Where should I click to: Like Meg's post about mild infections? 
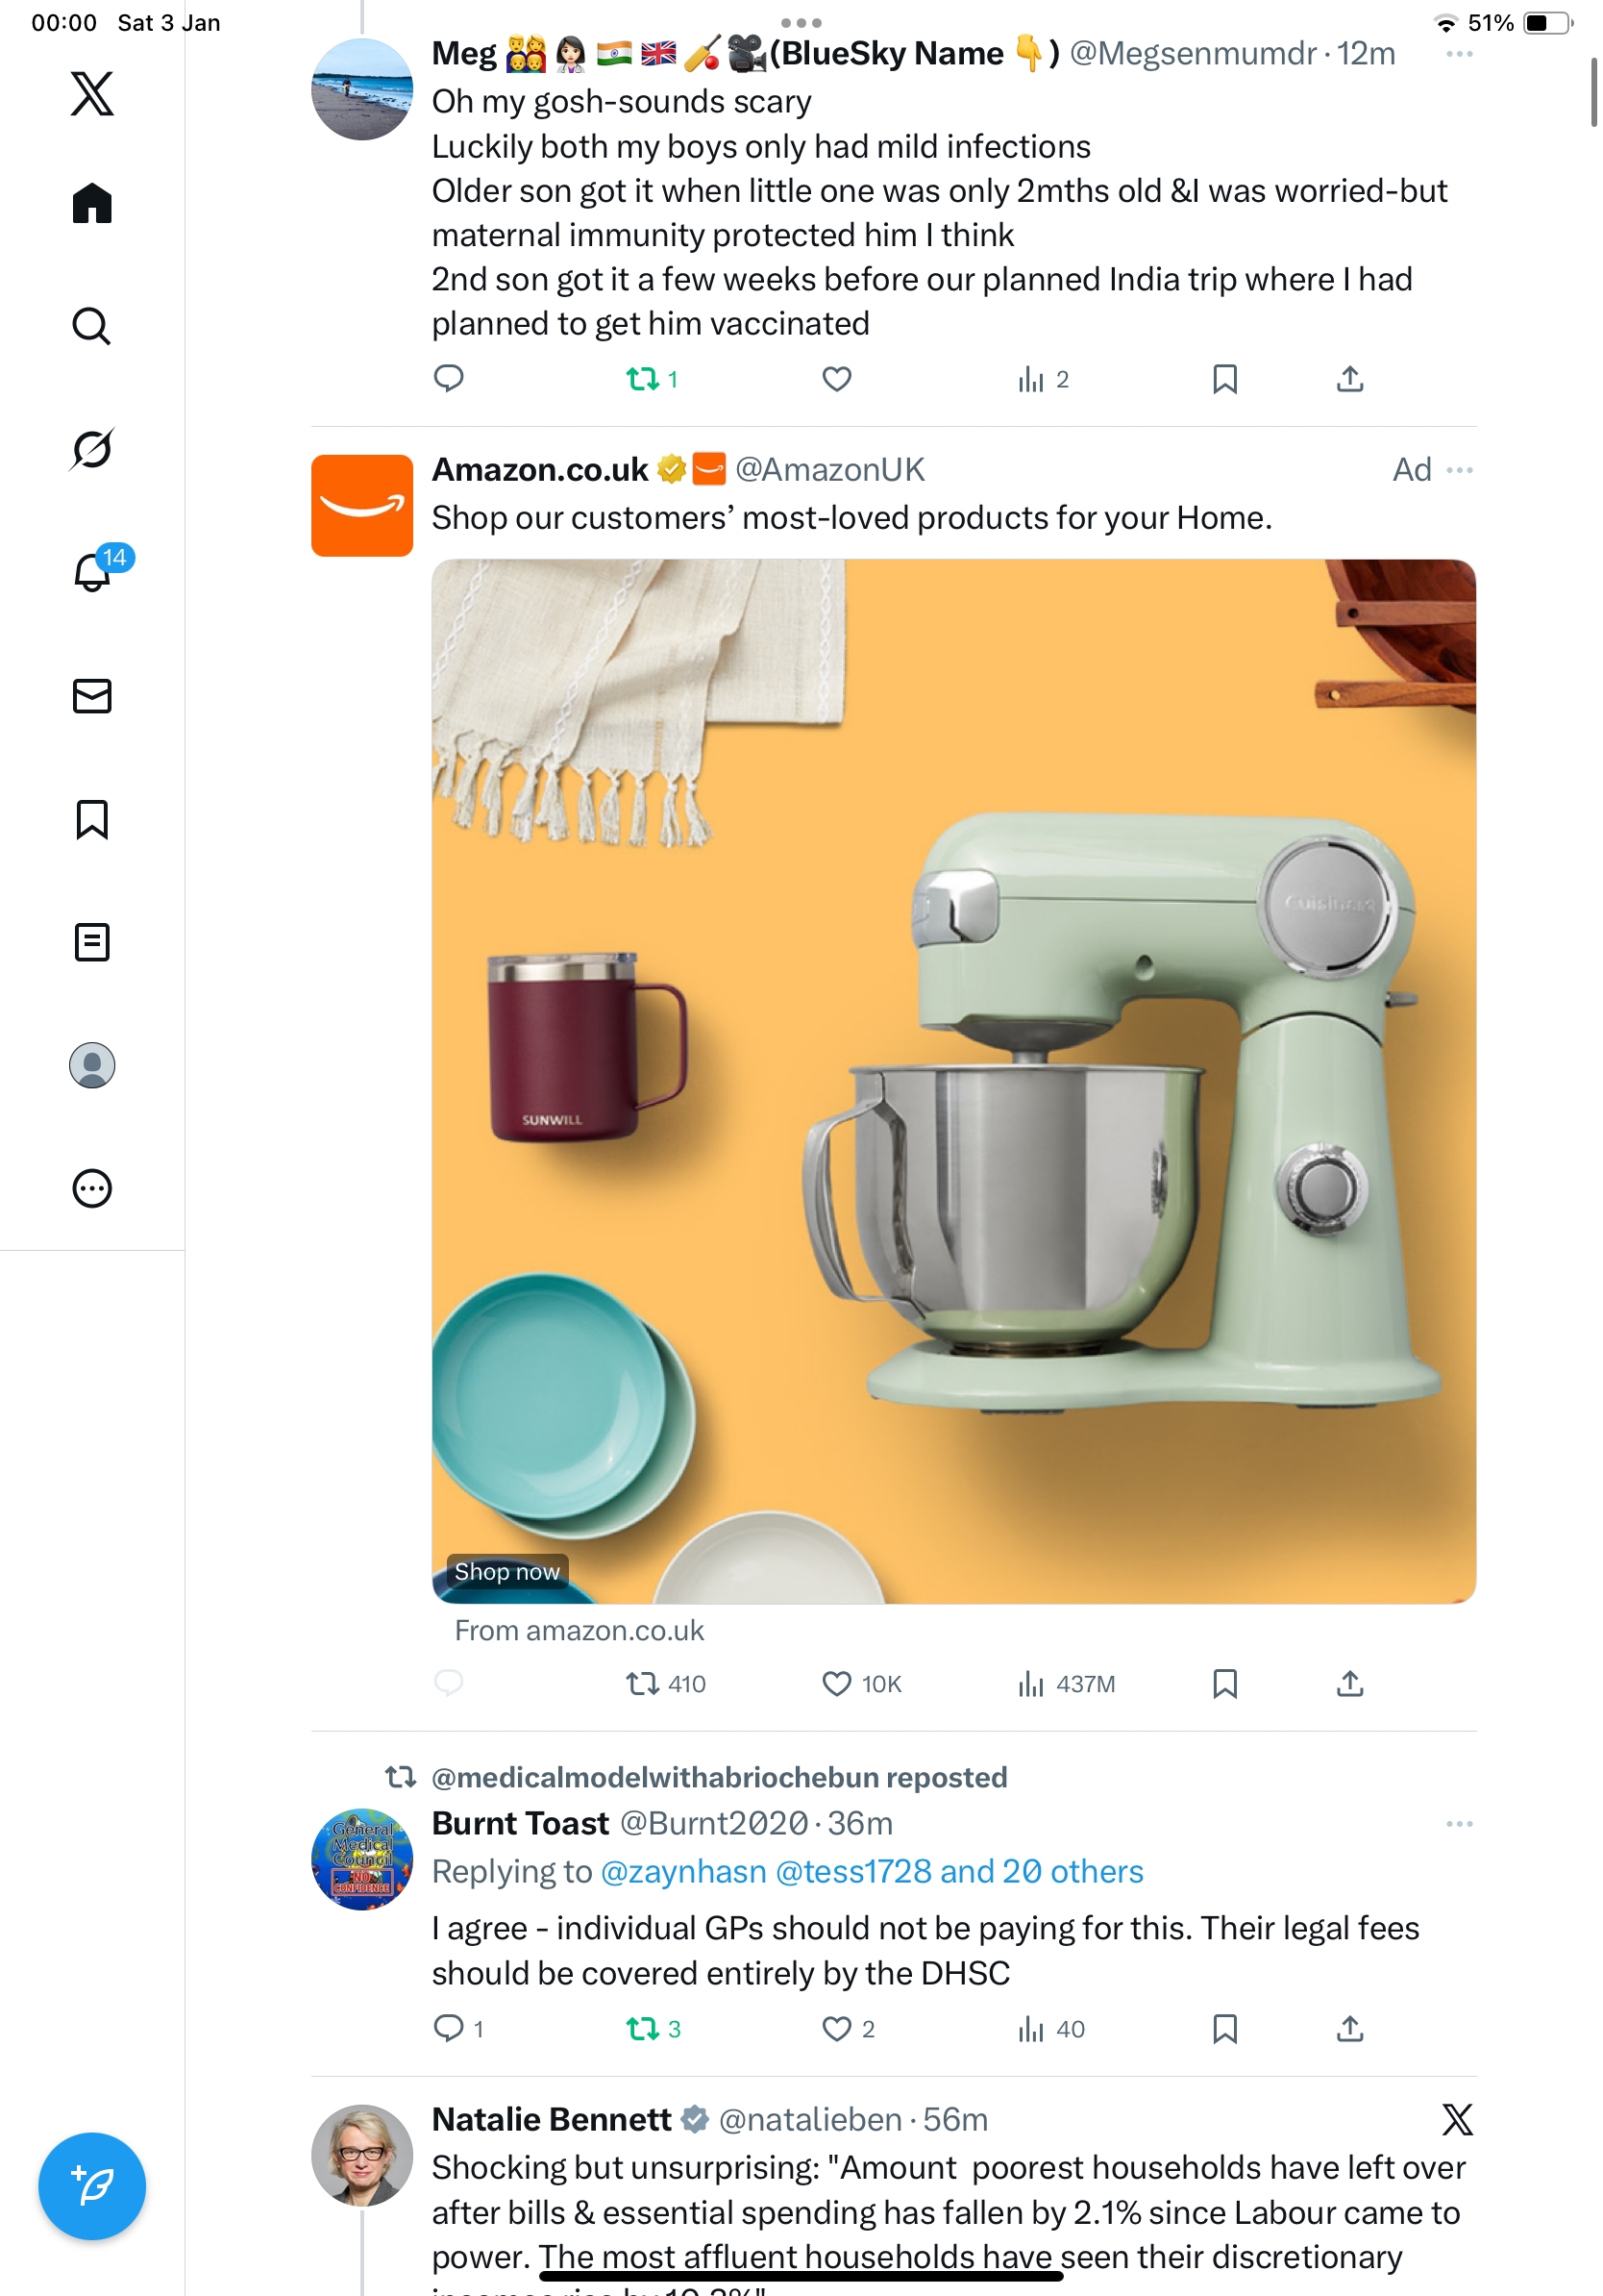click(x=836, y=379)
